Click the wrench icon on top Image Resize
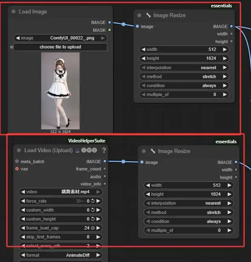251x262 pixels. click(x=148, y=15)
